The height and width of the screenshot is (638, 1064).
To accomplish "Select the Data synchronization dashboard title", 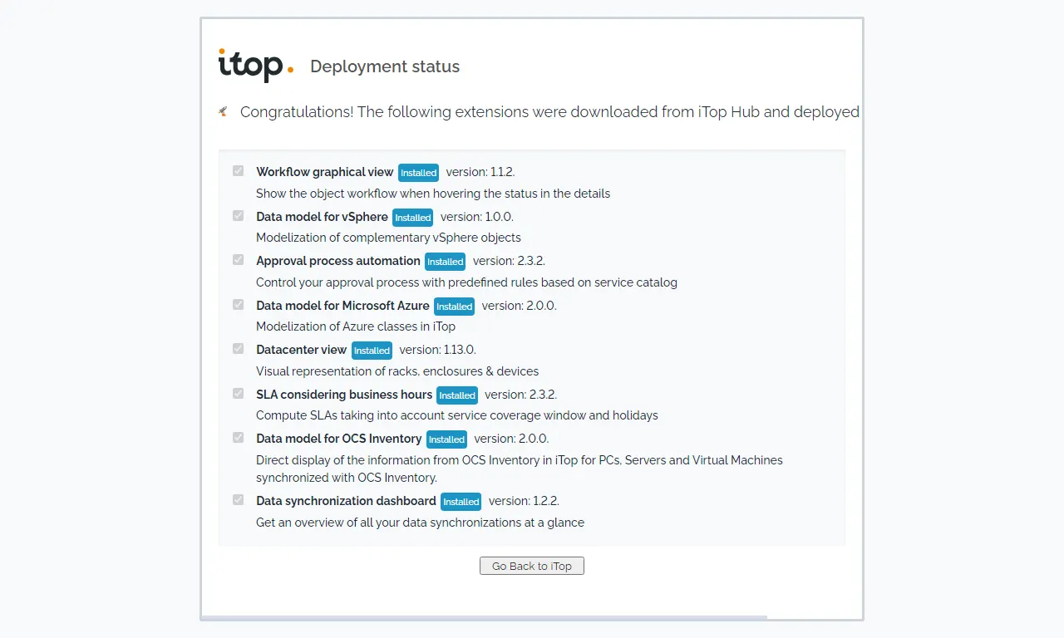I will [x=346, y=501].
